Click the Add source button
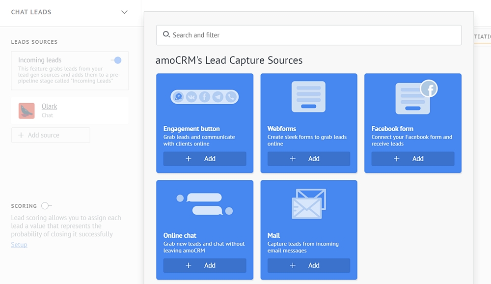 coord(51,135)
